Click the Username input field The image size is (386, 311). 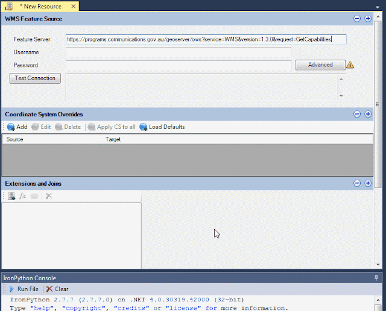pyautogui.click(x=179, y=52)
